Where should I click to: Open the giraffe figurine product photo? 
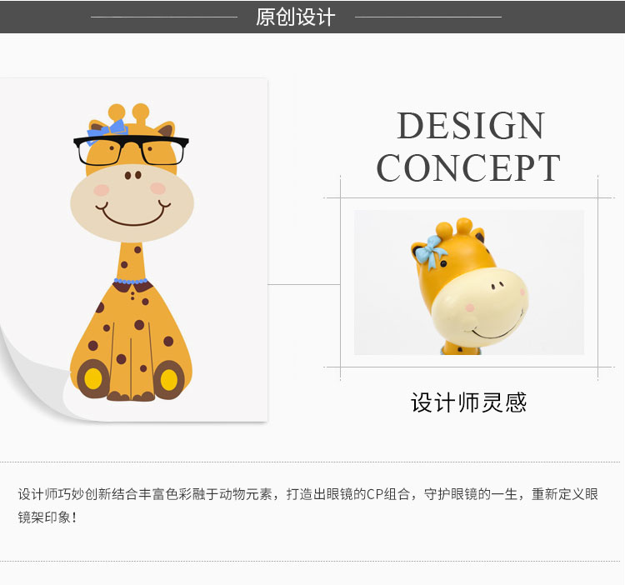point(469,282)
